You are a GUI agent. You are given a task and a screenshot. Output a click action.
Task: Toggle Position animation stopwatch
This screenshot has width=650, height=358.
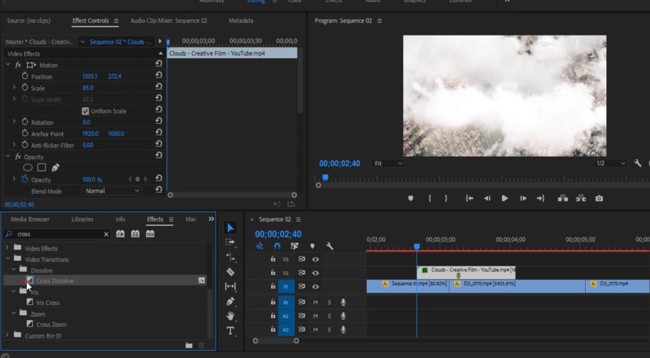click(x=25, y=76)
